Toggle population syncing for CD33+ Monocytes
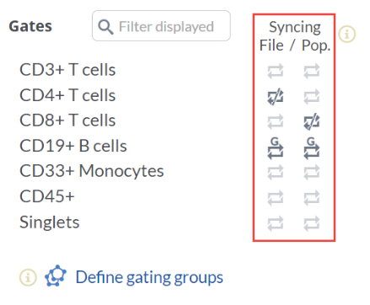The height and width of the screenshot is (305, 370). 312,172
